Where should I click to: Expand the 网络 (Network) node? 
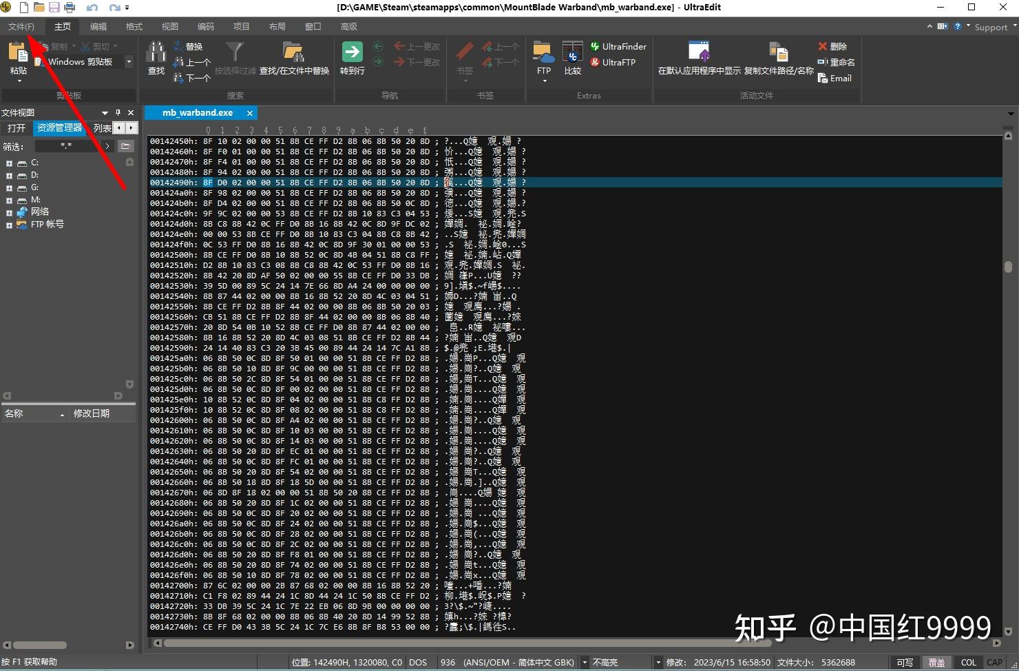click(9, 213)
